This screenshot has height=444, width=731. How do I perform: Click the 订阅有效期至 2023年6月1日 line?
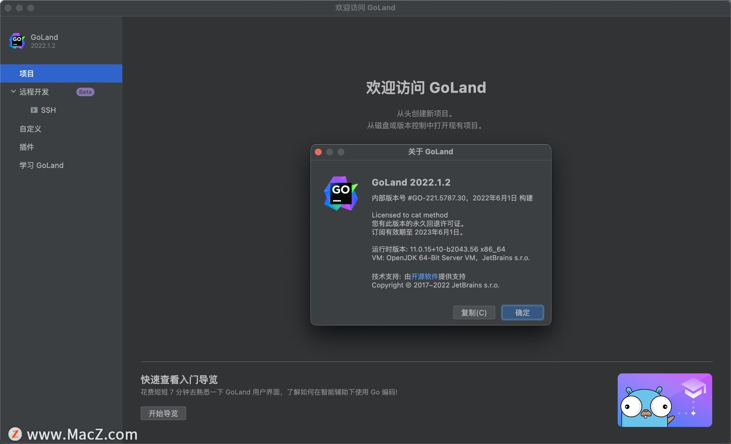[418, 232]
